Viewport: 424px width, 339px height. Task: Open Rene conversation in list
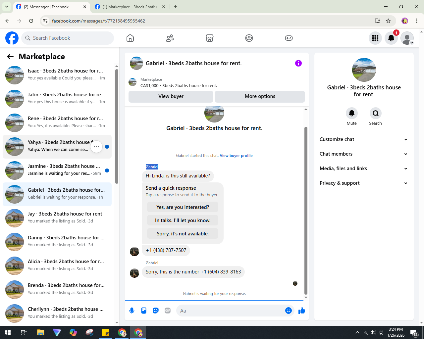point(57,123)
